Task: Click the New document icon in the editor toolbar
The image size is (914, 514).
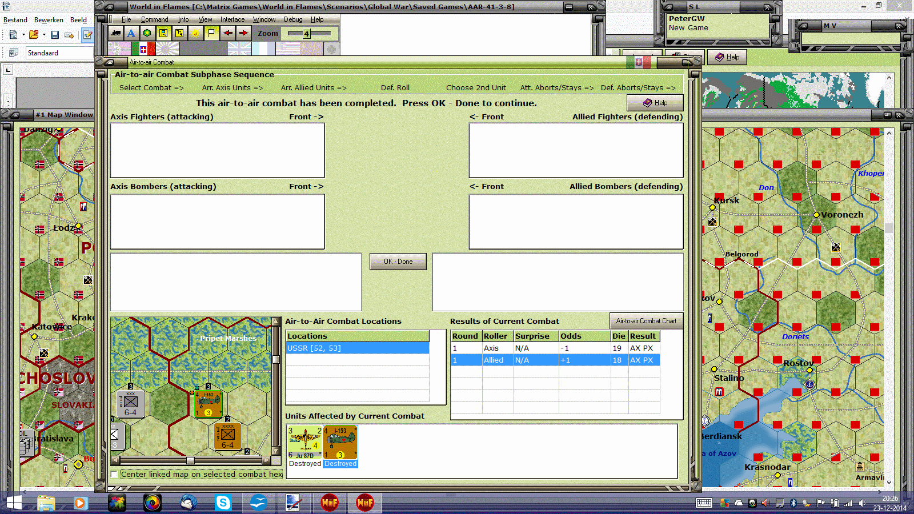Action: (13, 35)
